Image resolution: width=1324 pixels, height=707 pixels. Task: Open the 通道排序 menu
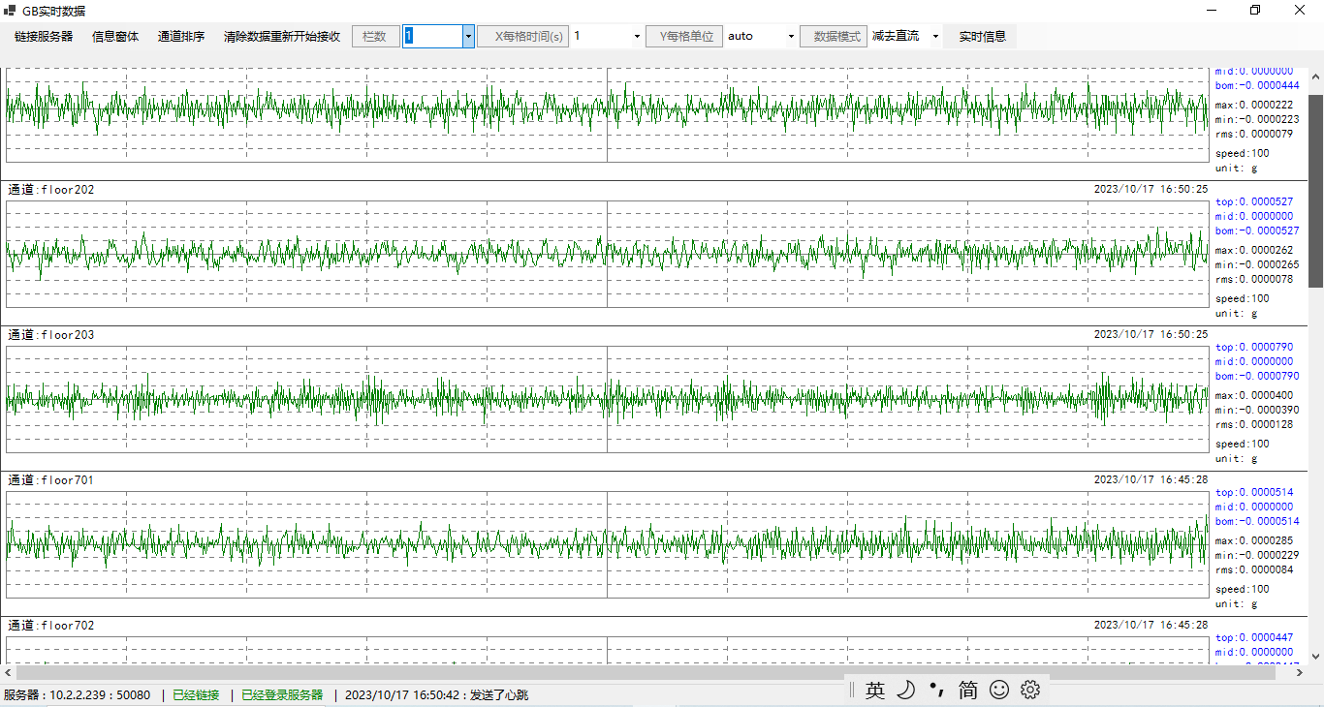[x=181, y=37]
